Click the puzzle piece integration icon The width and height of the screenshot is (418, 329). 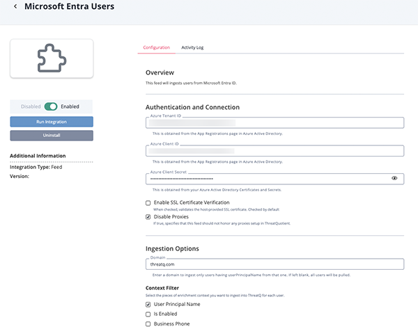(x=52, y=58)
